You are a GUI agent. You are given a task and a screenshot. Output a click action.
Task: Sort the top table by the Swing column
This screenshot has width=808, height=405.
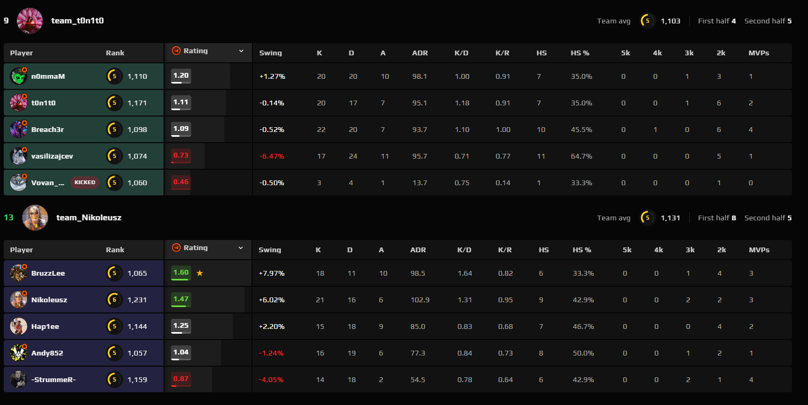pos(271,53)
